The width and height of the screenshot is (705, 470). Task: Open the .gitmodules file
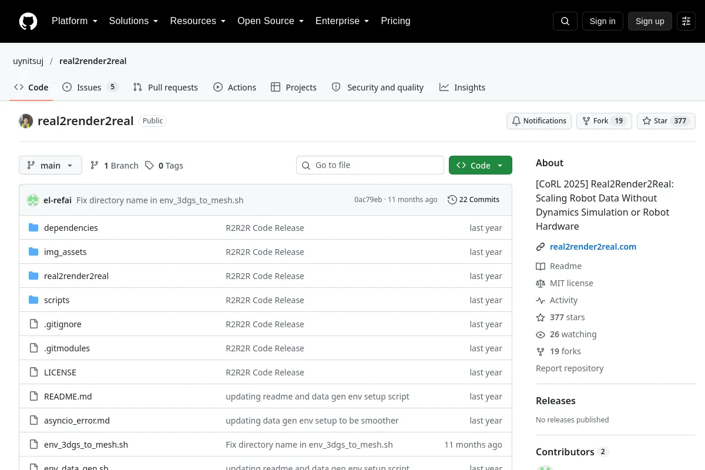point(67,348)
